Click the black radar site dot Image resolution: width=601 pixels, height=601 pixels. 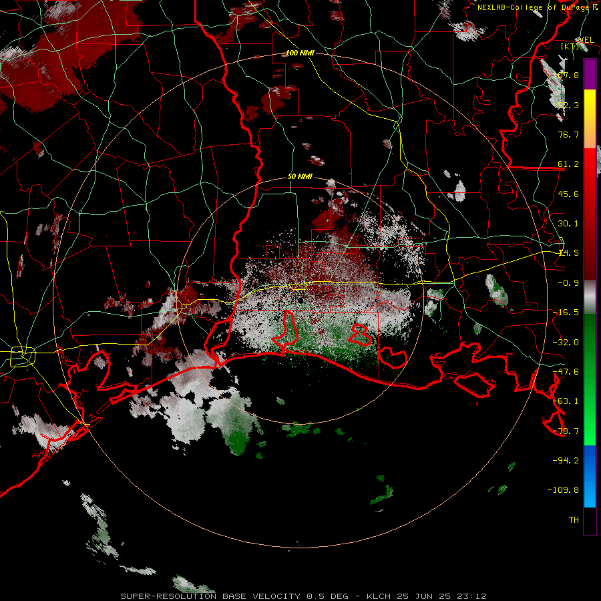click(x=300, y=300)
